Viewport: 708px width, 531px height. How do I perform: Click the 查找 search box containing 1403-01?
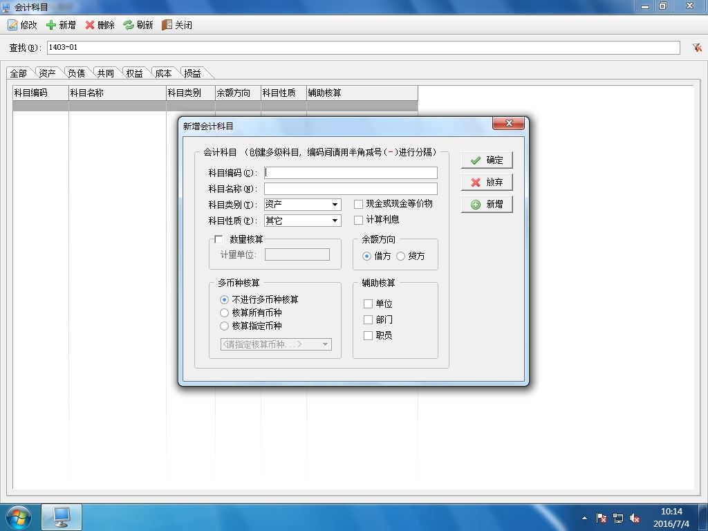(363, 48)
